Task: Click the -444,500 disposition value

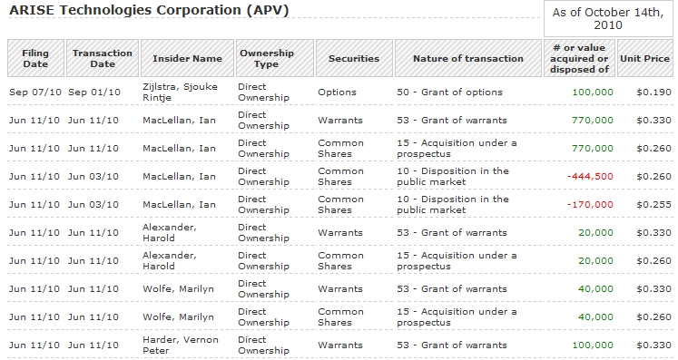Action: (x=590, y=176)
